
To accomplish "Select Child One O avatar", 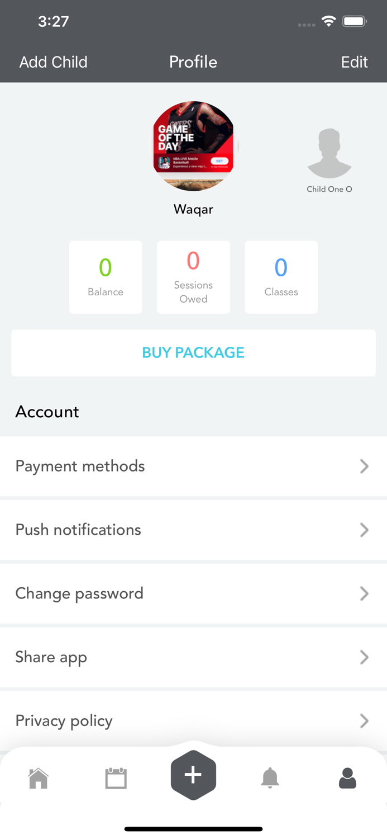I will 329,154.
